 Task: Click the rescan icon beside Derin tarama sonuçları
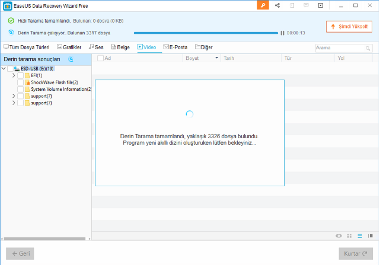[71, 59]
